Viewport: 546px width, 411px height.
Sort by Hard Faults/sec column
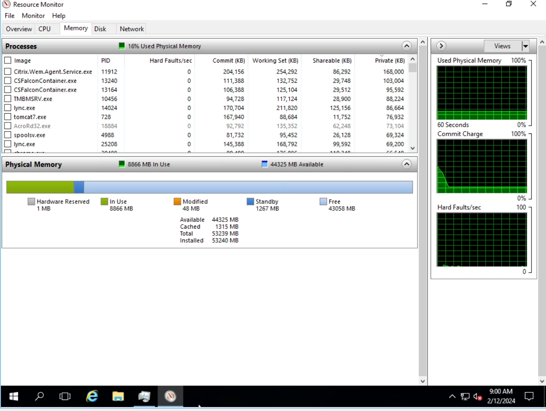click(x=159, y=60)
